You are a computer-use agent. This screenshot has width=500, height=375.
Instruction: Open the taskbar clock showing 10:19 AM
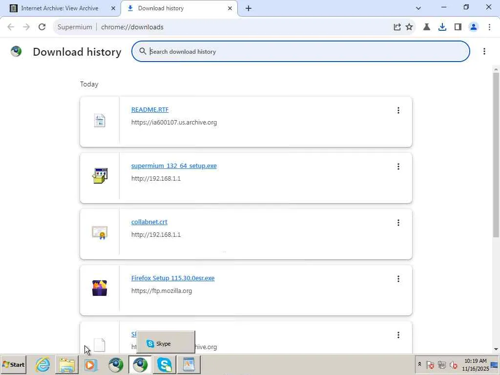click(x=476, y=364)
